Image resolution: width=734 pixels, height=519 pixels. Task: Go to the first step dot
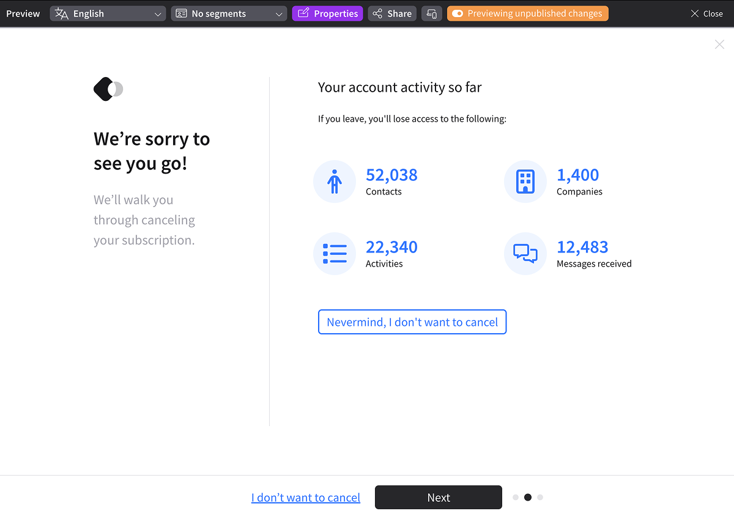click(x=516, y=498)
